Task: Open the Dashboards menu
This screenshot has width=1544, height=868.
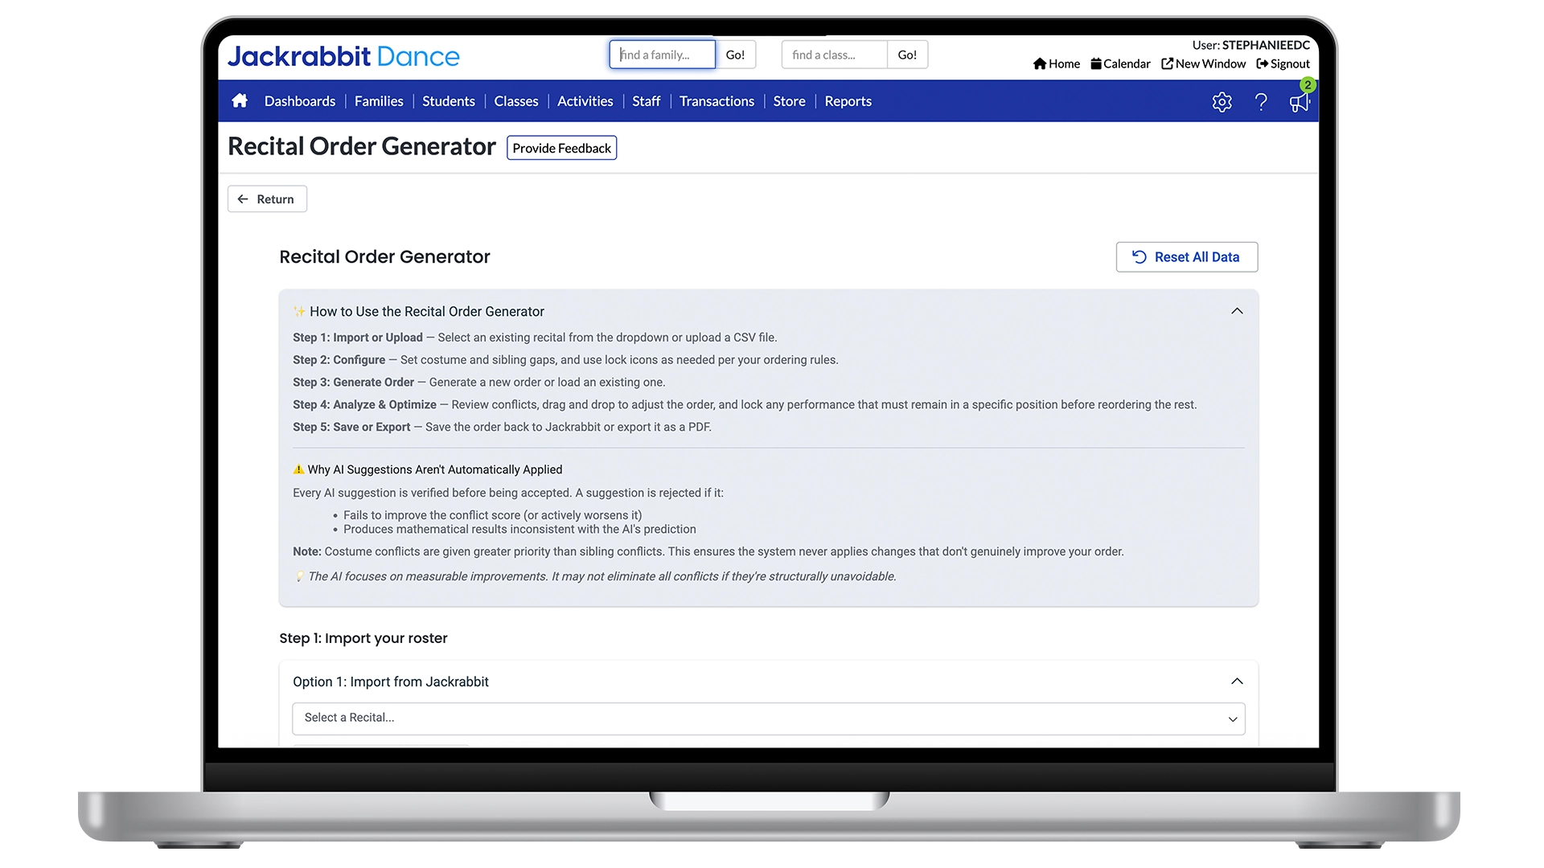Action: (300, 101)
